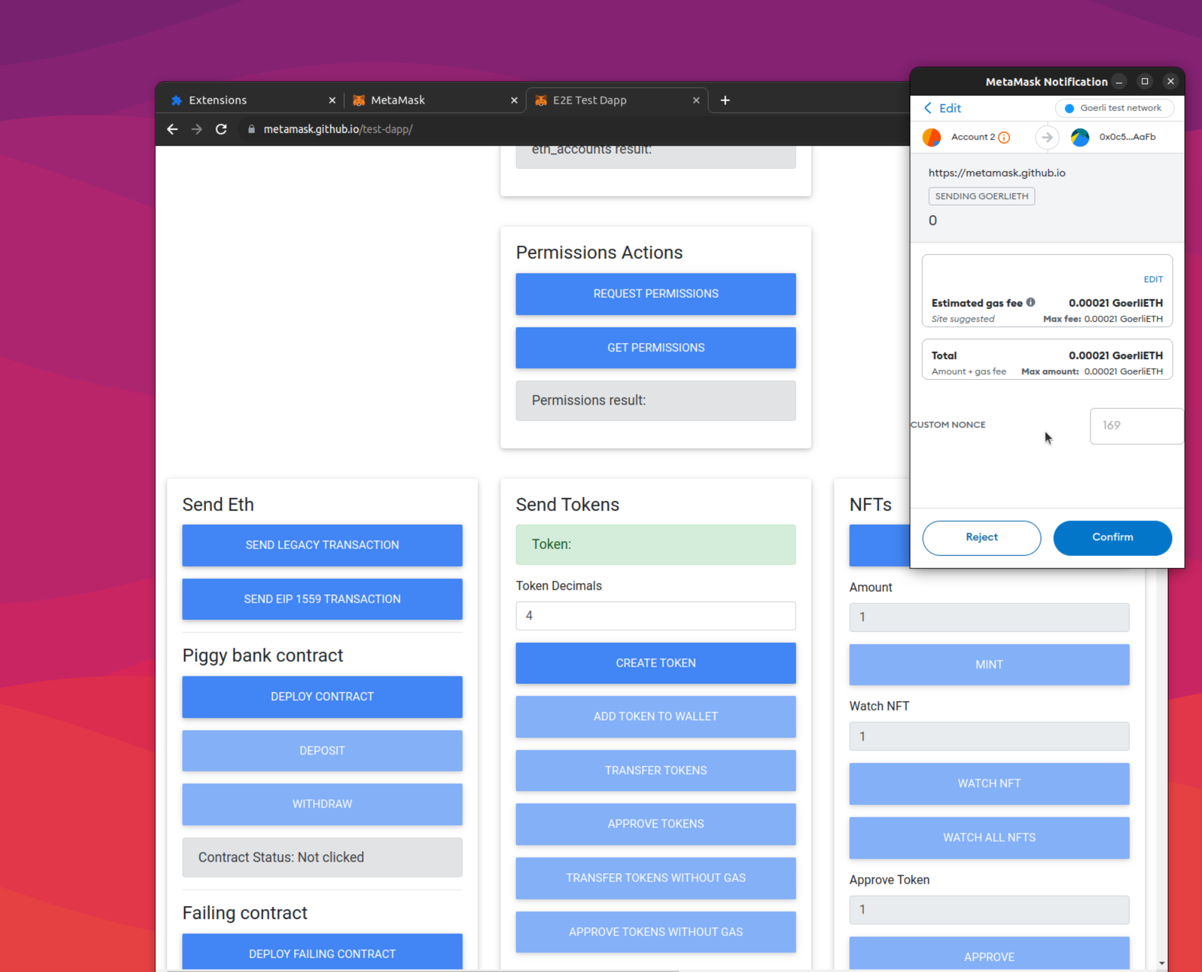1202x972 pixels.
Task: Click the Request Permissions button
Action: tap(656, 294)
